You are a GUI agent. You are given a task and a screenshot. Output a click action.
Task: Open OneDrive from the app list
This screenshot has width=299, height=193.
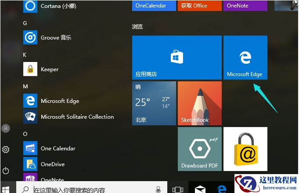[44, 164]
